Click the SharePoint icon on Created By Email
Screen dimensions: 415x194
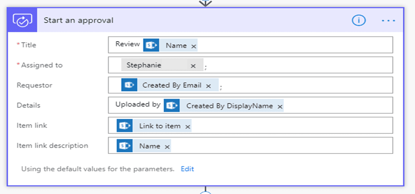pyautogui.click(x=129, y=85)
